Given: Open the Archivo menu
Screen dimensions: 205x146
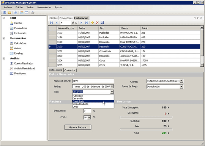Looking at the screenshot, I should (8, 8).
